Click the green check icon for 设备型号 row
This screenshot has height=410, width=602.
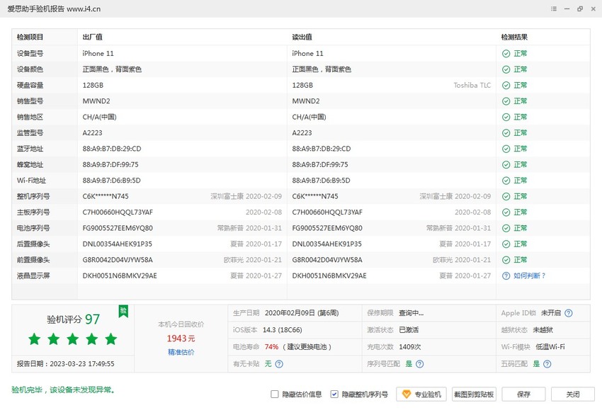[x=506, y=54]
